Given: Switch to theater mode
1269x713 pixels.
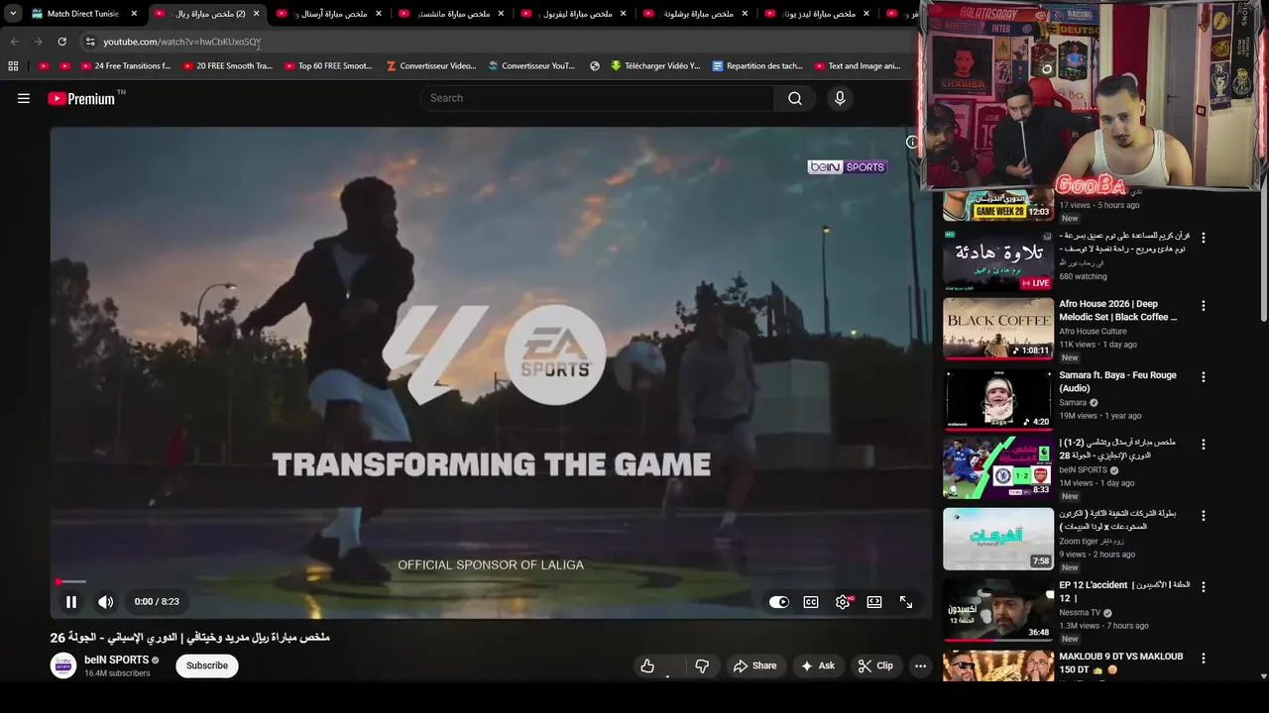Looking at the screenshot, I should [874, 601].
